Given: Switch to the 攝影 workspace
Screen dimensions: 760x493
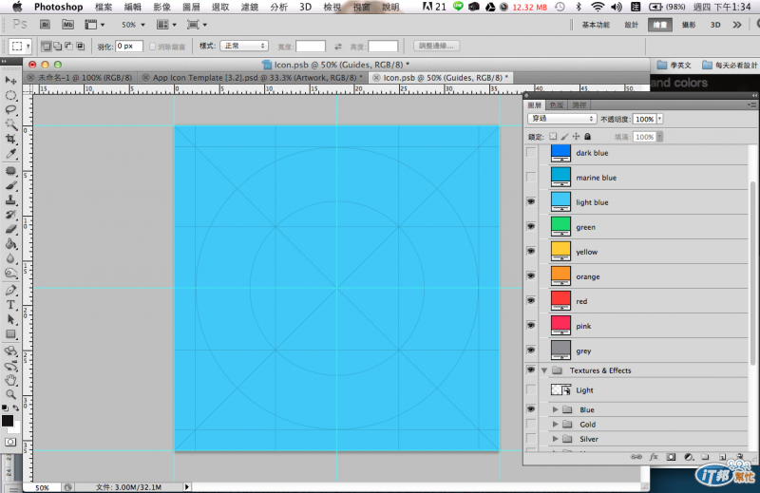Looking at the screenshot, I should coord(689,25).
